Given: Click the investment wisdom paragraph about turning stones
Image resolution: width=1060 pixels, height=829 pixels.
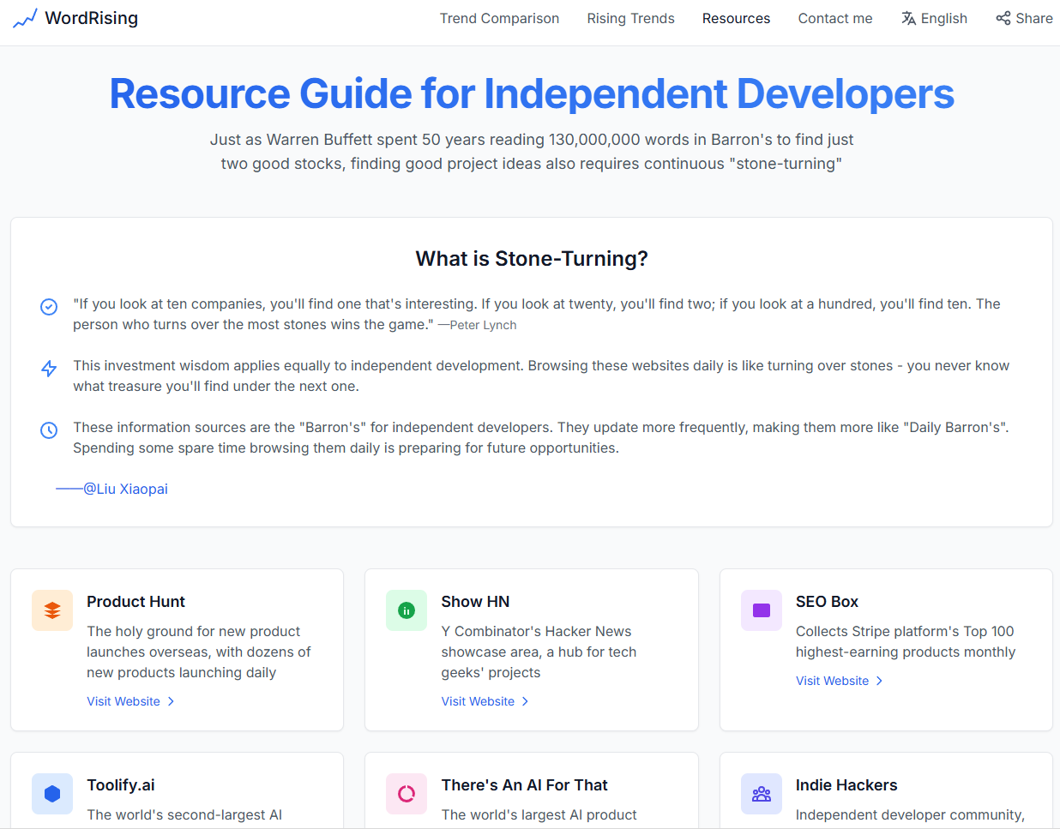Looking at the screenshot, I should [541, 375].
